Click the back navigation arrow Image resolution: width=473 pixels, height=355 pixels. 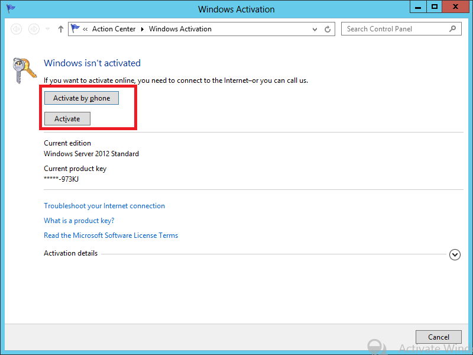pyautogui.click(x=16, y=28)
